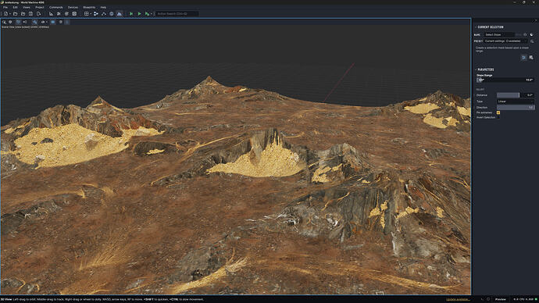539x303 pixels.
Task: Open the Views menu
Action: coord(27,7)
